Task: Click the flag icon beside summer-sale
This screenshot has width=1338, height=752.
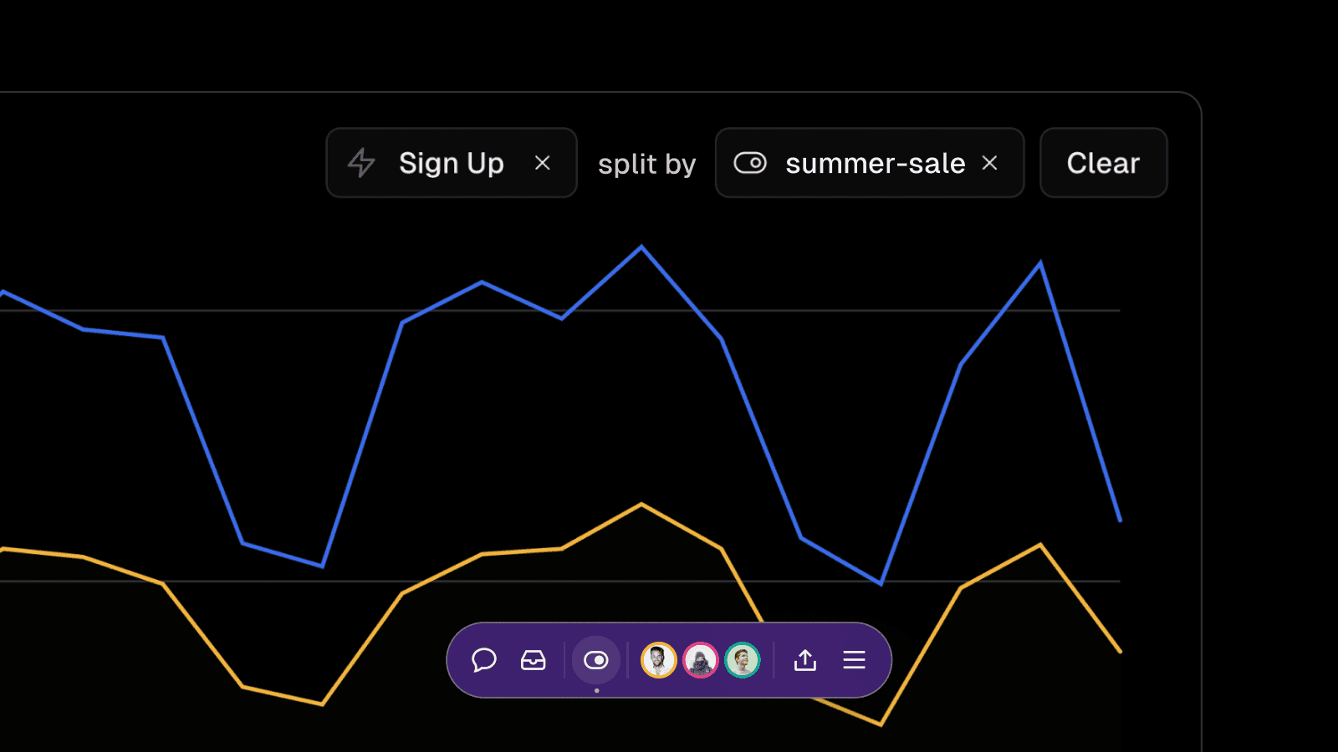Action: tap(750, 163)
